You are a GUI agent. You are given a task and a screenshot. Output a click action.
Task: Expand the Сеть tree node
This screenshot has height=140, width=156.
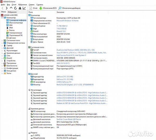pyautogui.click(x=2, y=56)
